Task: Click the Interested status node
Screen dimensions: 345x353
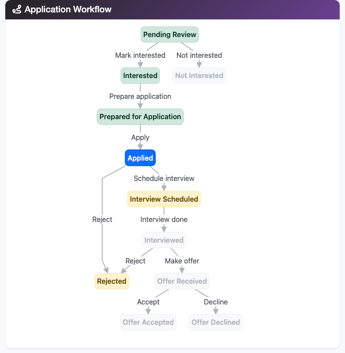Action: 140,75
